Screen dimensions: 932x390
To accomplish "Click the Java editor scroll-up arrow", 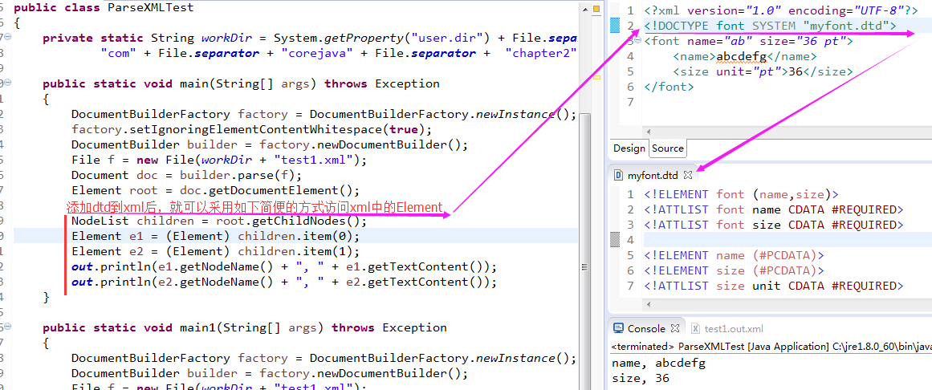I will pyautogui.click(x=585, y=10).
